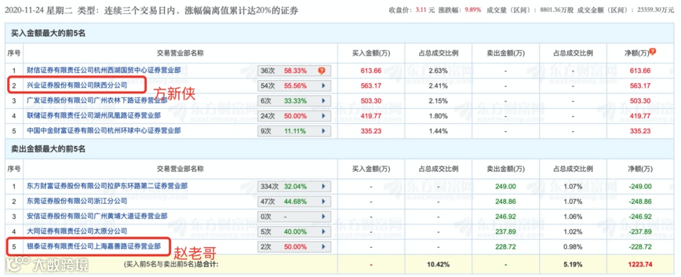Click sell amount 228.72 in the 卖出金额 column
Screen dimensions: 681x277
tap(506, 247)
